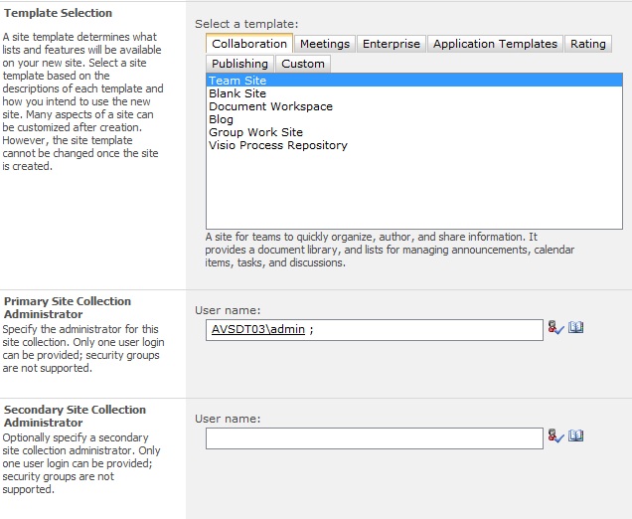Go to the Rating tab
This screenshot has height=519, width=632.
(588, 44)
